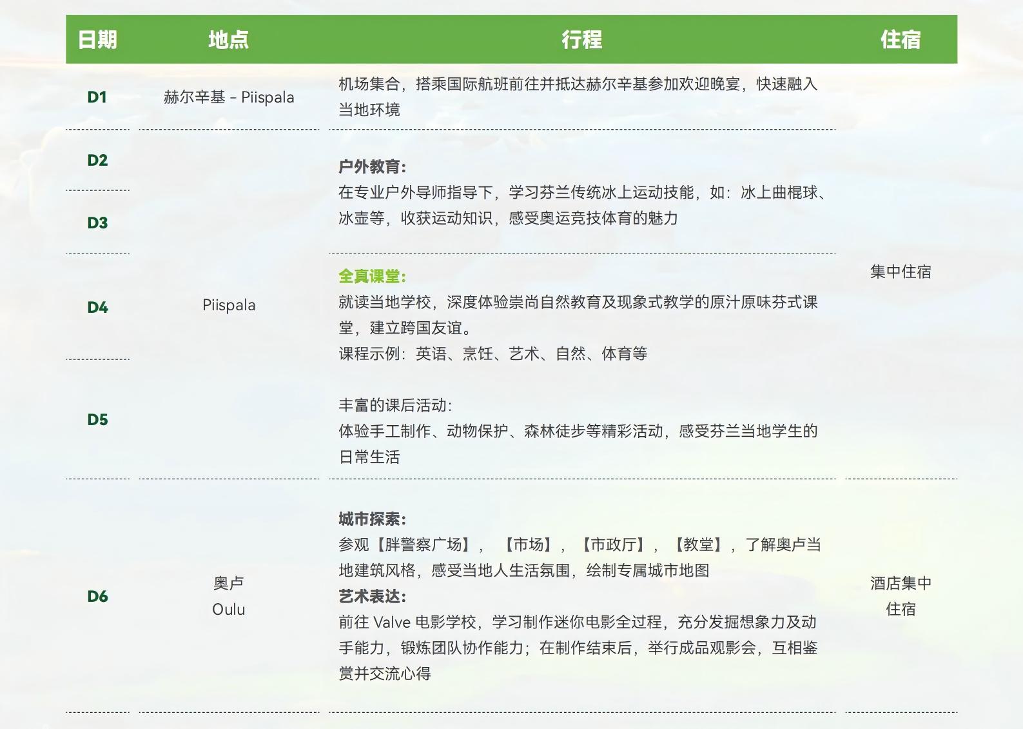Image resolution: width=1023 pixels, height=729 pixels.
Task: Click the 日期 column header
Action: [97, 40]
